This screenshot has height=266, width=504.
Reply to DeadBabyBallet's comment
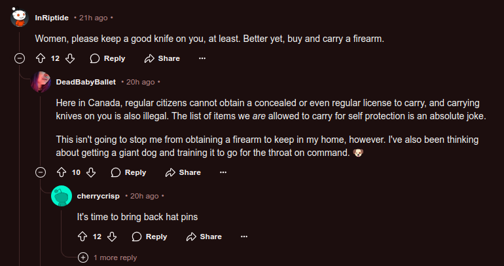click(x=128, y=172)
